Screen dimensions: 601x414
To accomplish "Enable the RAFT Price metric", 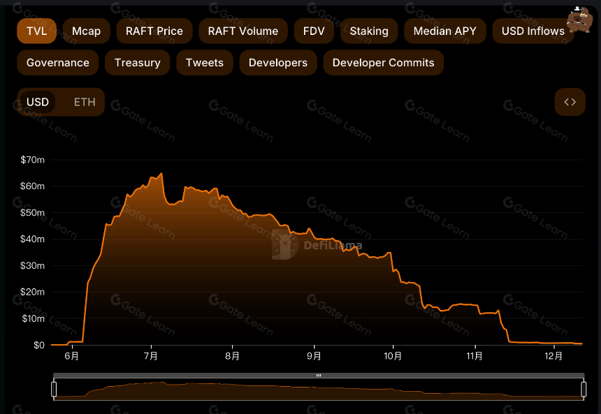I will coord(154,31).
